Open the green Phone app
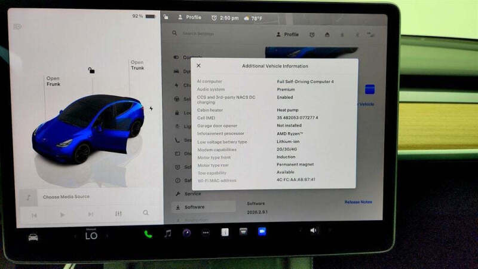This screenshot has width=478, height=269. click(x=148, y=234)
